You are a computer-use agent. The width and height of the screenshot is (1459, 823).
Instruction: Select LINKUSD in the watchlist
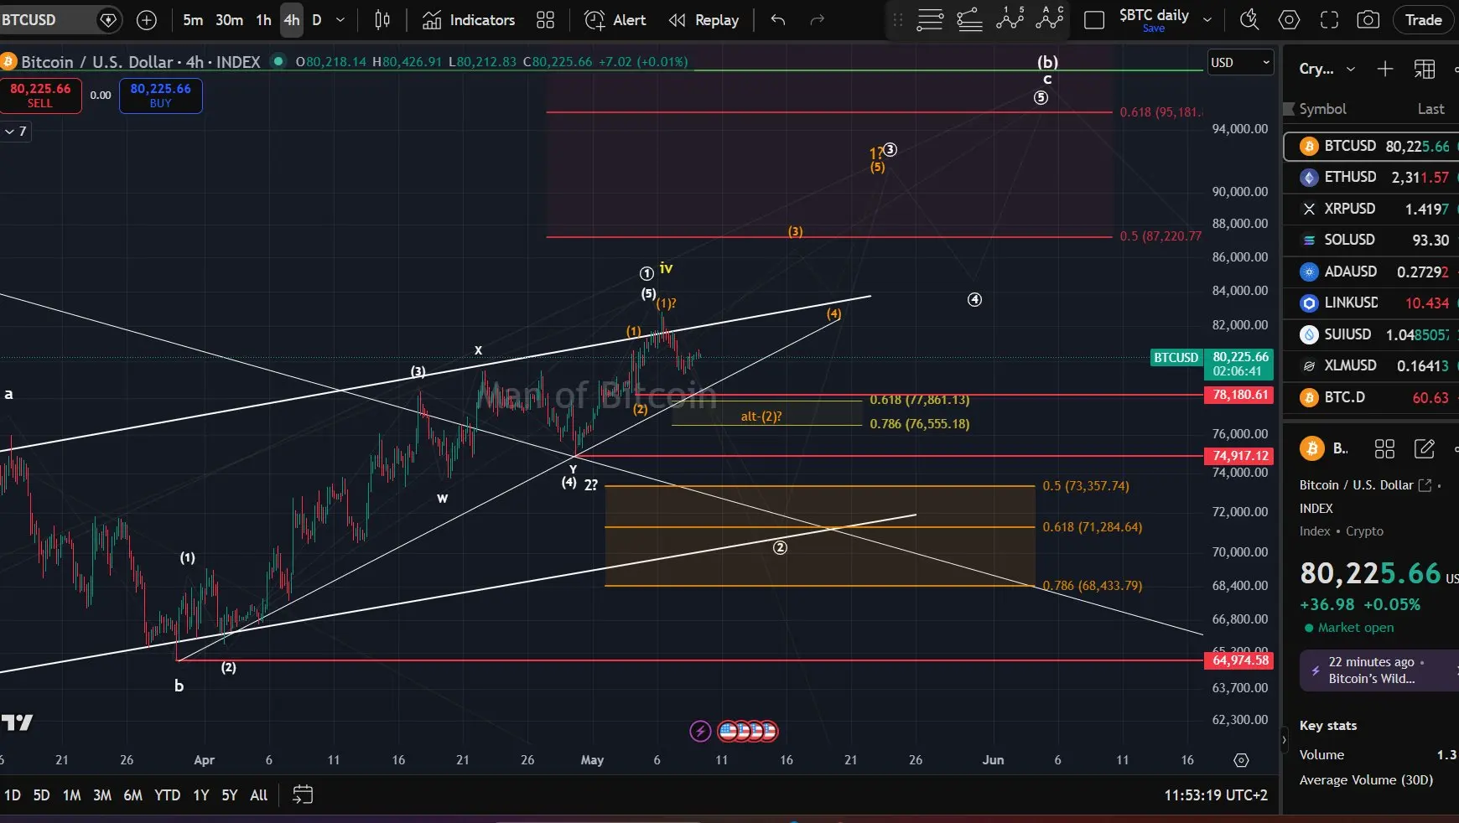(x=1372, y=303)
